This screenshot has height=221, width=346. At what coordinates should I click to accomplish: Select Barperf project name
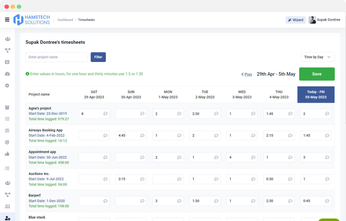click(35, 195)
